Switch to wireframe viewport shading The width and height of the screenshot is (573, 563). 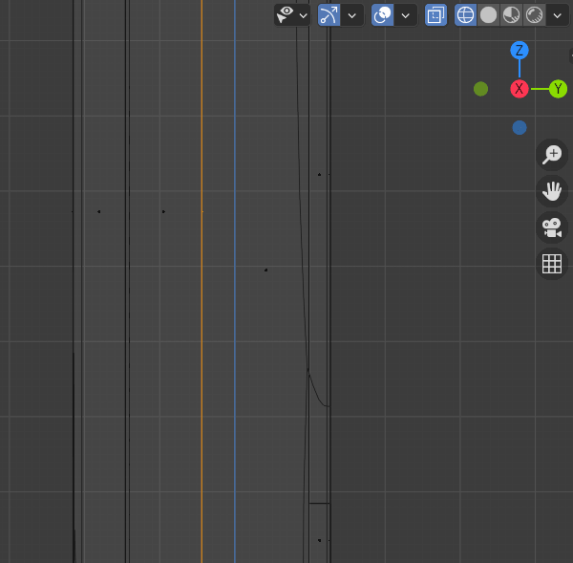coord(466,15)
